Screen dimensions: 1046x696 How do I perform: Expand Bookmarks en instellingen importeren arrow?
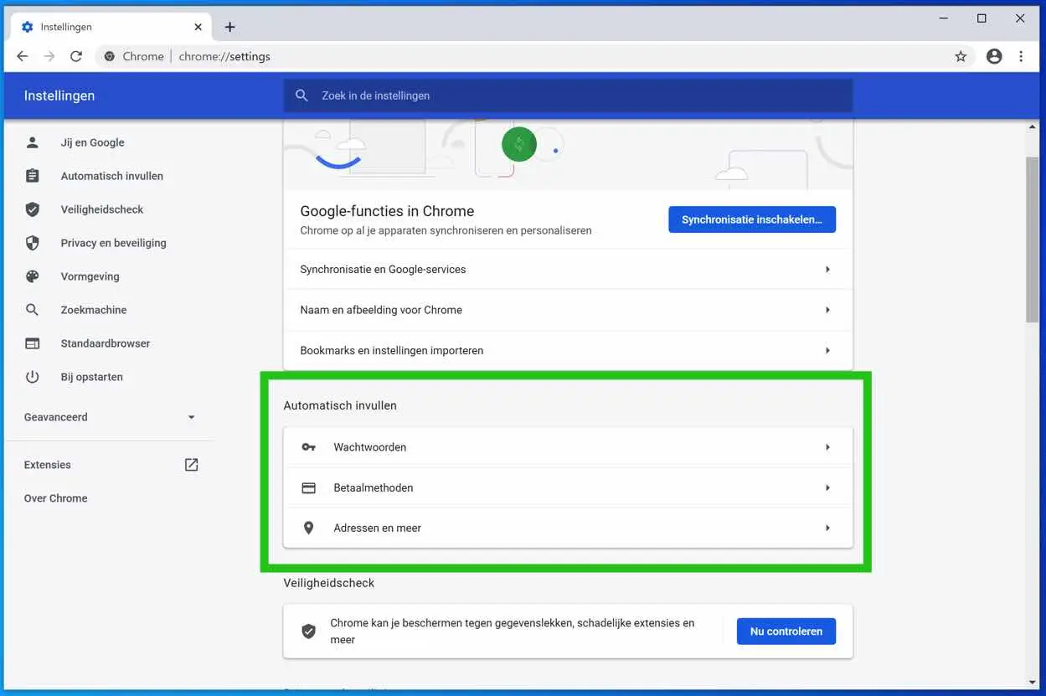coord(827,350)
